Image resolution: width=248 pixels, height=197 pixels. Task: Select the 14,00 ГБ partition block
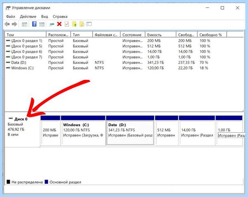197,131
